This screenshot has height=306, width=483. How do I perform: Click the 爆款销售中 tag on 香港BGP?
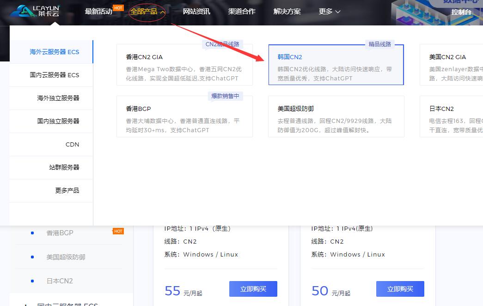225,96
